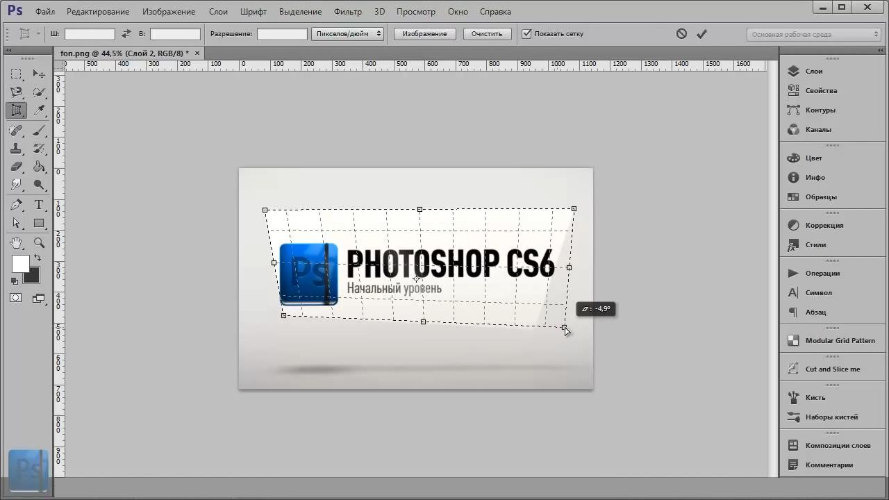Choose the Horizontal Type tool
Image resolution: width=889 pixels, height=500 pixels.
tap(39, 205)
